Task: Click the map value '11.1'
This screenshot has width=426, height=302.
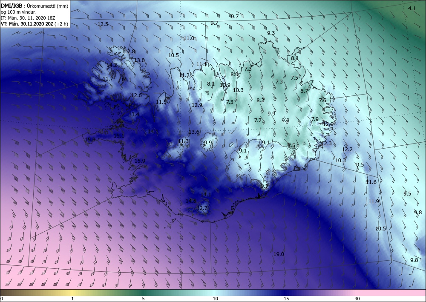Action: [x=201, y=64]
